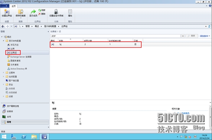
Task: Expand the 安全 folder
Action: tap(3, 84)
